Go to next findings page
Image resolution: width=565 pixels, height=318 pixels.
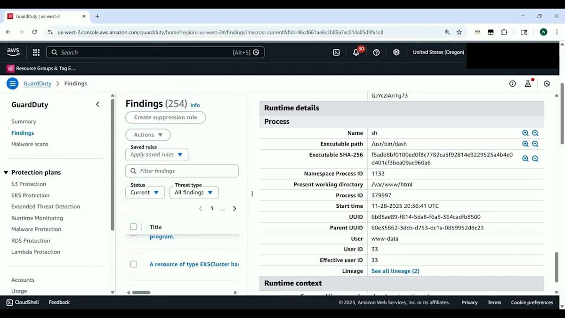[234, 208]
